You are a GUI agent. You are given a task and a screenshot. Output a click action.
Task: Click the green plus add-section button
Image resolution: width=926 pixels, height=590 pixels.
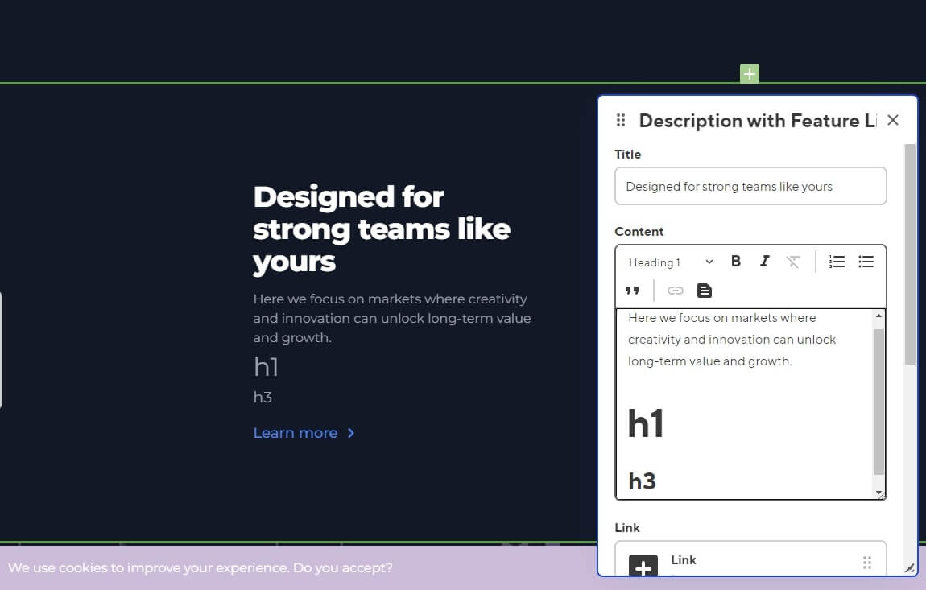coord(749,74)
